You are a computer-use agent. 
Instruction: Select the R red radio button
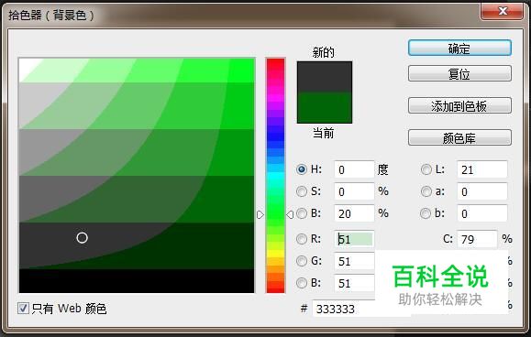coord(302,239)
